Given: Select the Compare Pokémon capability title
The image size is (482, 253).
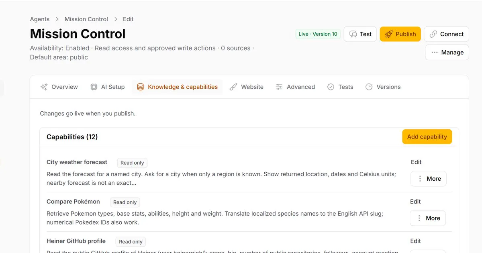Looking at the screenshot, I should point(73,202).
